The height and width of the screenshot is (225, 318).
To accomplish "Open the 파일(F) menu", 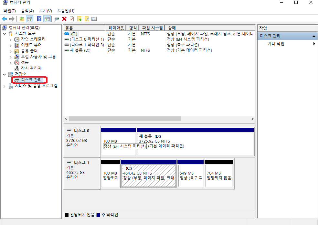I will 9,11.
